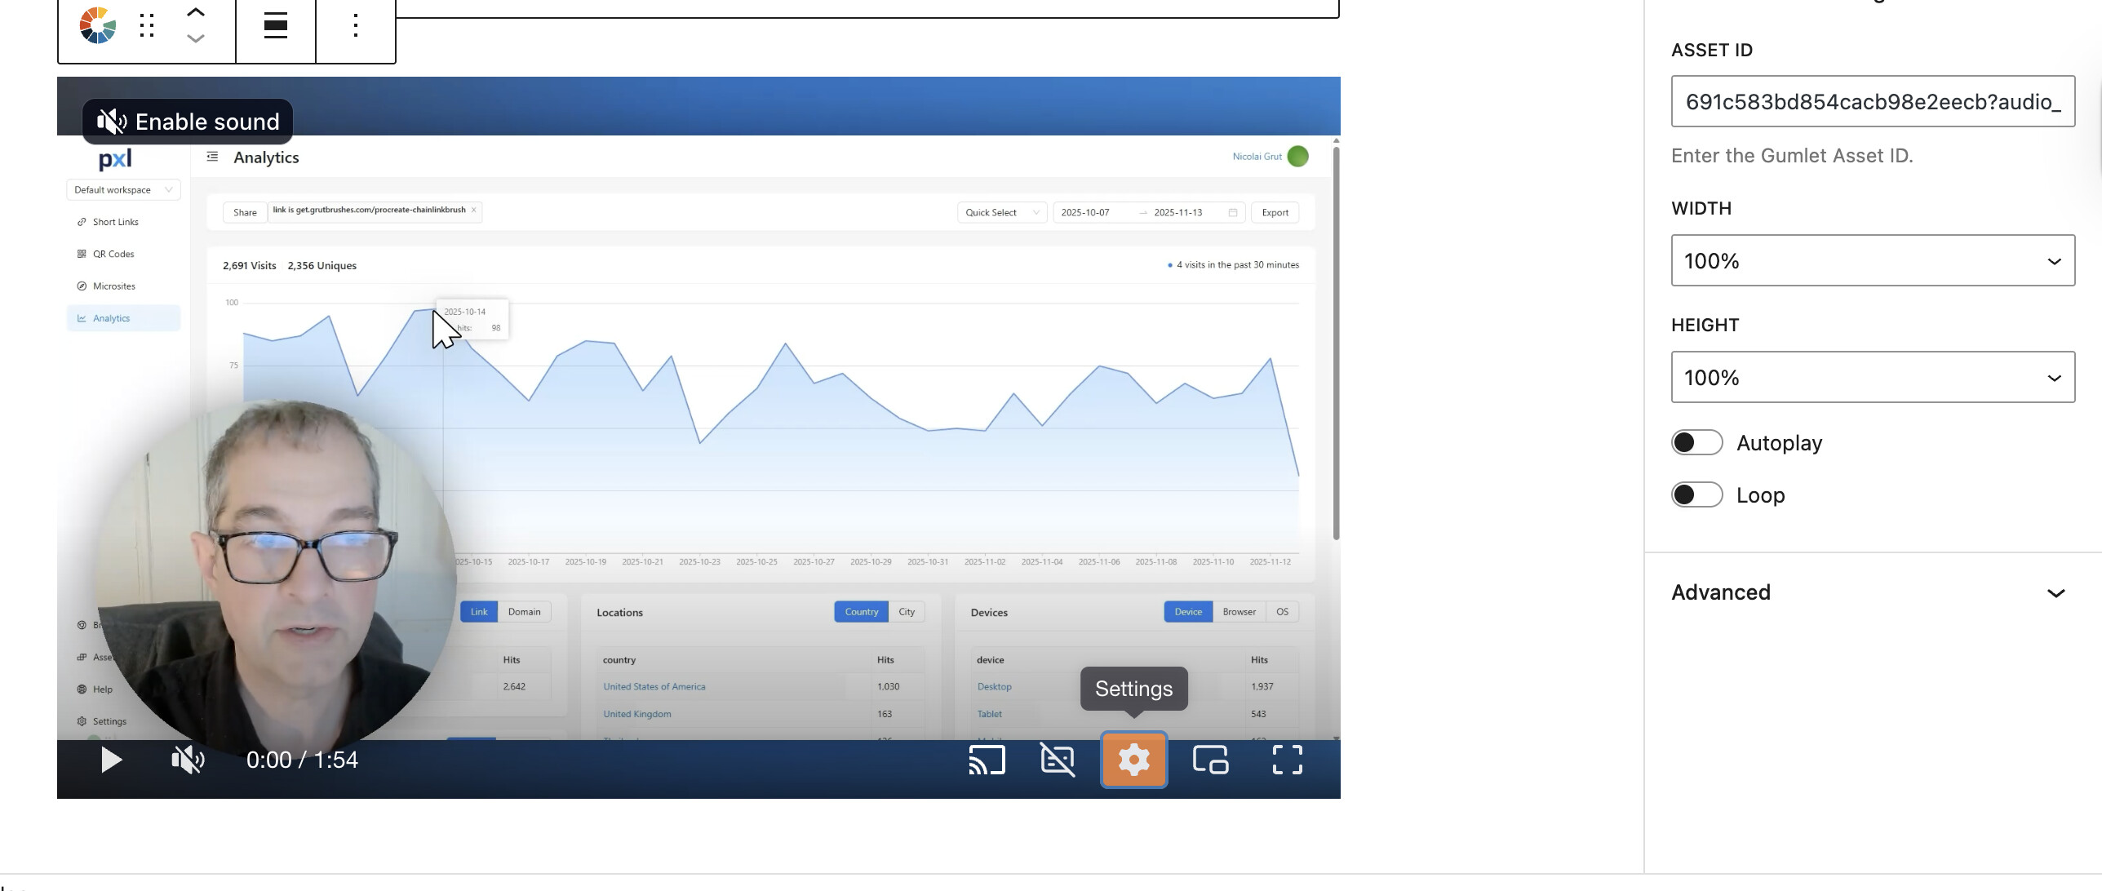Enter fullscreen video mode
The width and height of the screenshot is (2102, 891).
point(1287,760)
